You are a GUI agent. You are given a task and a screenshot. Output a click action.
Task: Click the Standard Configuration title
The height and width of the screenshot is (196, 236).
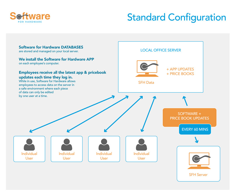(x=176, y=17)
